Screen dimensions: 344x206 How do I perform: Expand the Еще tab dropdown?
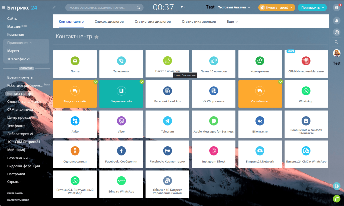[x=232, y=22]
